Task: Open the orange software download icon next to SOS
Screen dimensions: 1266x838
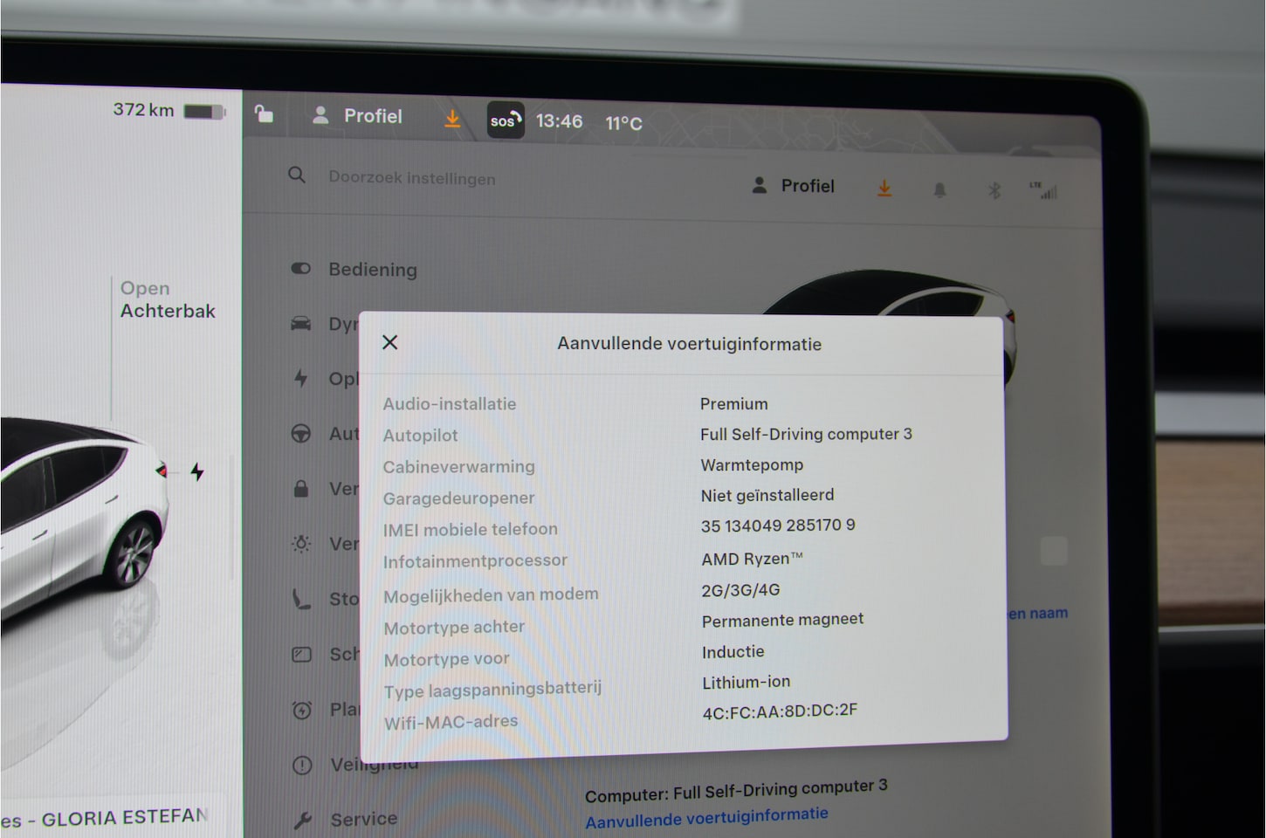Action: [452, 118]
